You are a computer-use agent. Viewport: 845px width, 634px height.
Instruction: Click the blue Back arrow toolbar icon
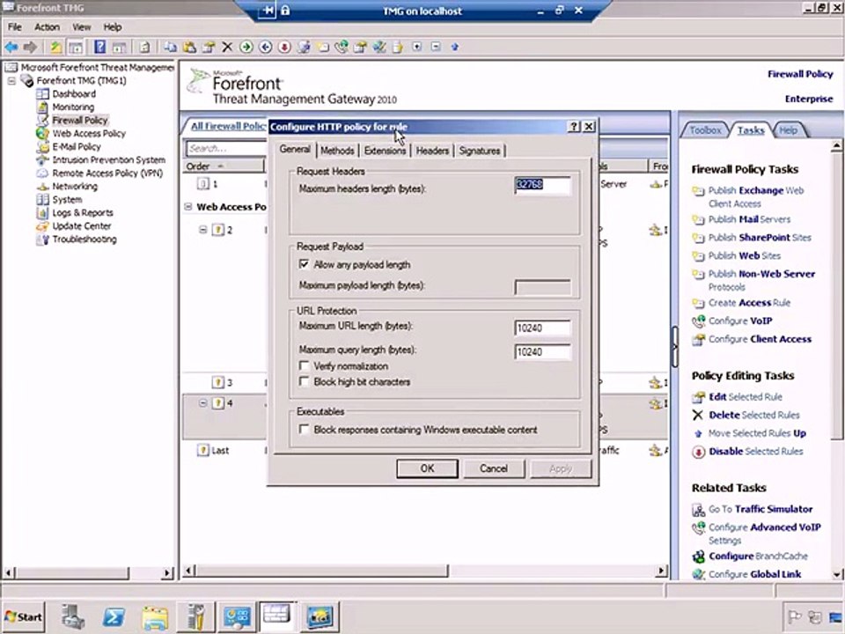(11, 48)
